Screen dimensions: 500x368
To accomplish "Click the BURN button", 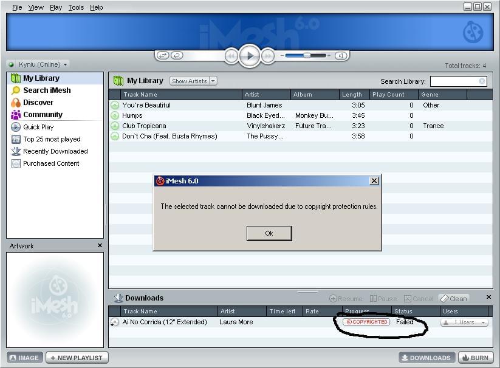I will point(476,358).
